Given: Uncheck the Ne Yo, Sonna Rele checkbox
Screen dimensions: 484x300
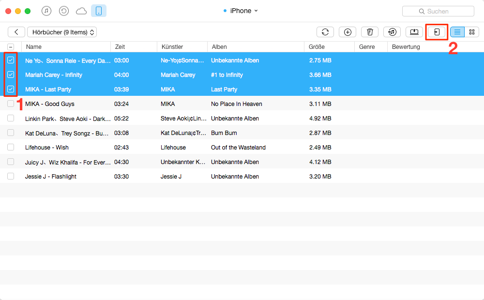Looking at the screenshot, I should 11,60.
